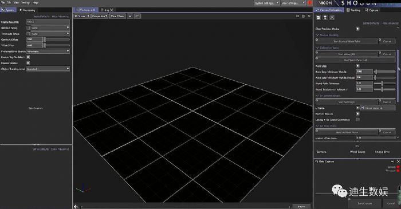Click the Start Wave (All) button
Viewport: 401px width, 209px height.
tap(347, 54)
